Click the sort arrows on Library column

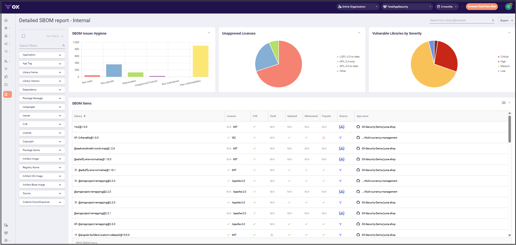(85, 116)
